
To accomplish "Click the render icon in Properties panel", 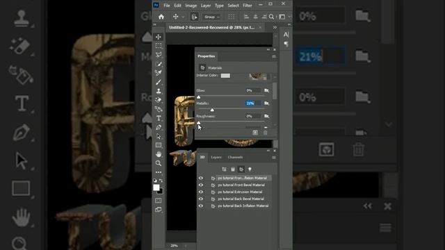I will pos(255,133).
